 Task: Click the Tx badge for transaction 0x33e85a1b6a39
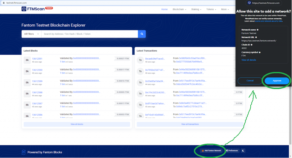[140, 82]
